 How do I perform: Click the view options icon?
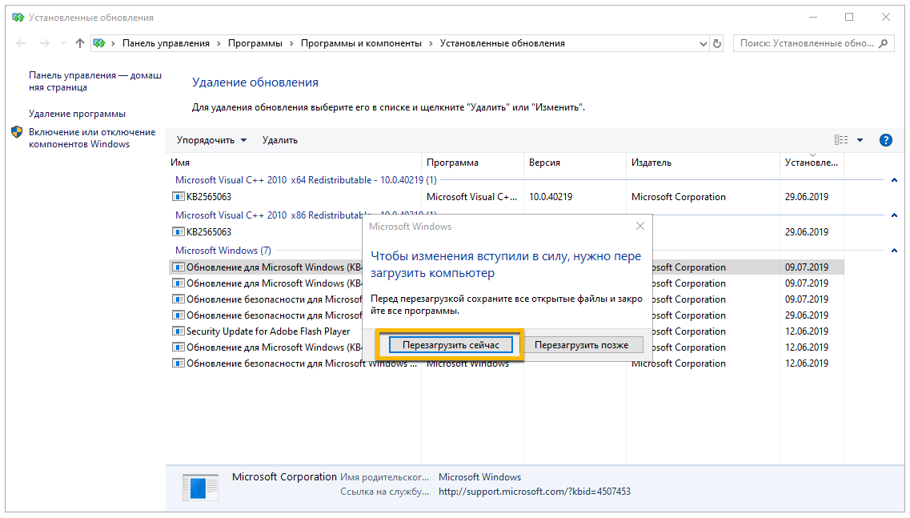[x=840, y=140]
